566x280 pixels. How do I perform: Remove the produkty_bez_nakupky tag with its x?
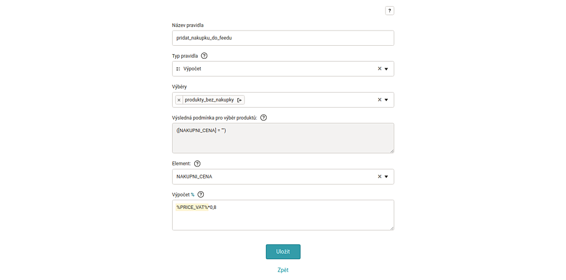179,100
